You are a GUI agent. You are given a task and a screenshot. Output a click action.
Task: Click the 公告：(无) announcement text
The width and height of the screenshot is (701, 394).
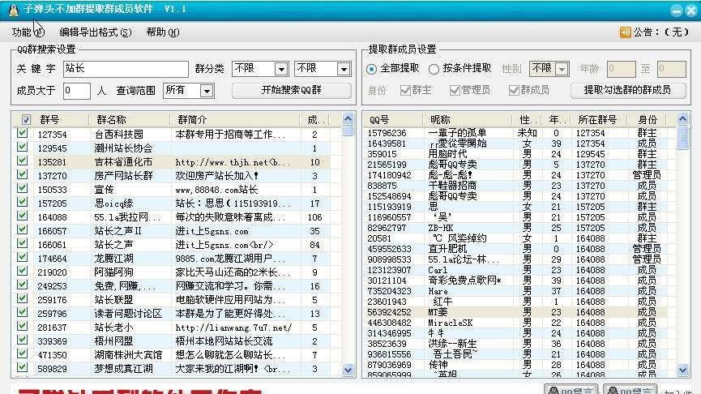(x=661, y=32)
